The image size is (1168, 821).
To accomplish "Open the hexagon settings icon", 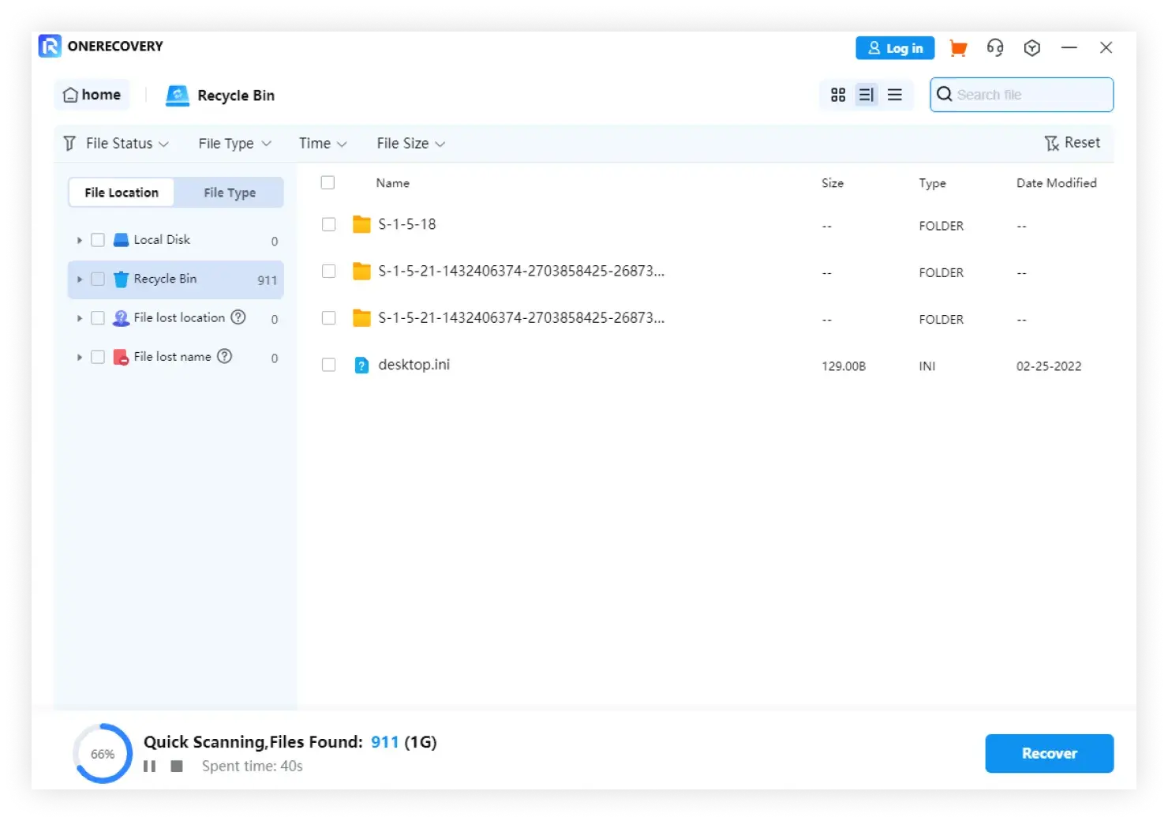I will 1031,48.
